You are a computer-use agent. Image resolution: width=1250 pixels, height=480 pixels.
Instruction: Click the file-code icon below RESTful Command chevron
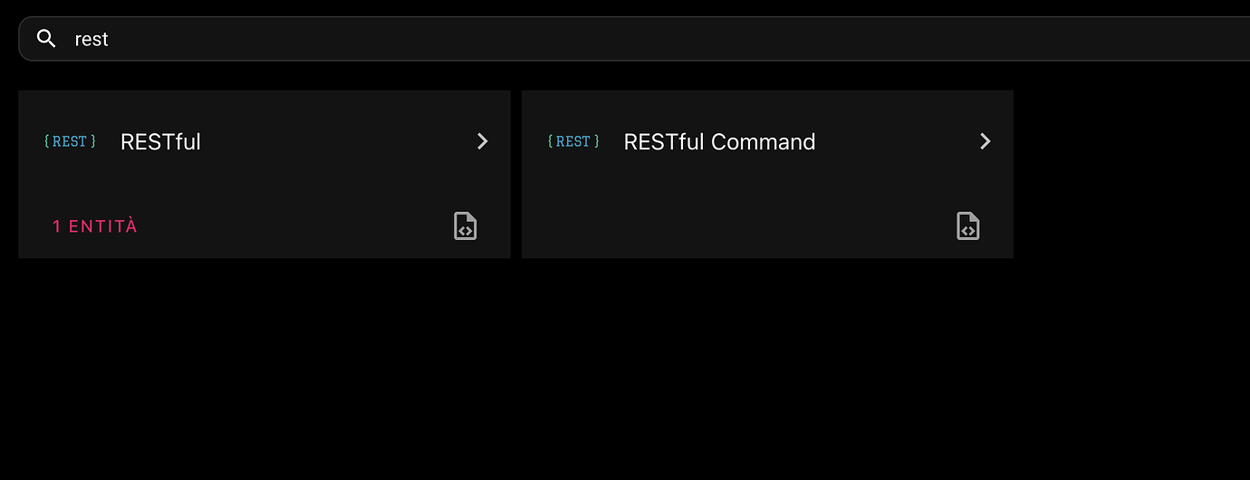point(968,226)
